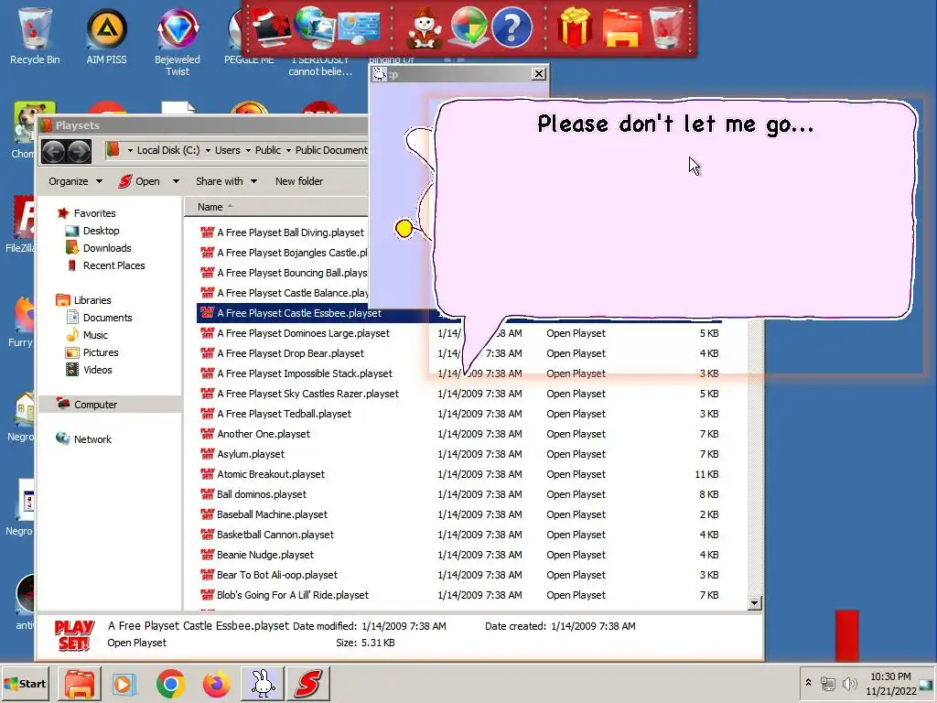Image resolution: width=937 pixels, height=703 pixels.
Task: Open the control panel icon in top dock
Action: pyautogui.click(x=359, y=27)
